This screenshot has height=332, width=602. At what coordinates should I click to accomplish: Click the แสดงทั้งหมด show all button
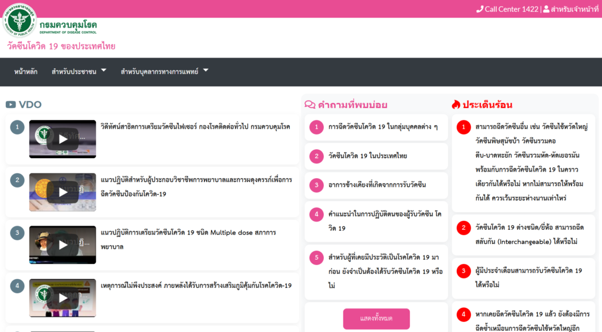click(376, 318)
